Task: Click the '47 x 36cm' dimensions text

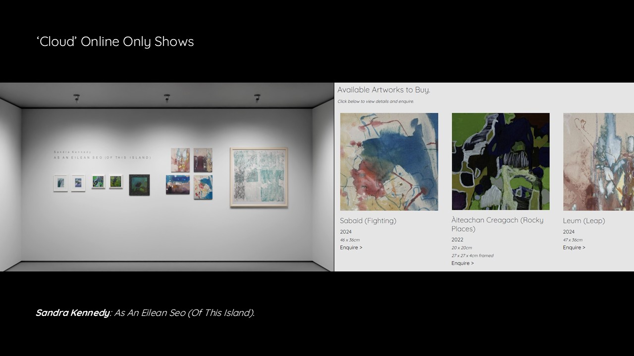Action: pyautogui.click(x=573, y=240)
